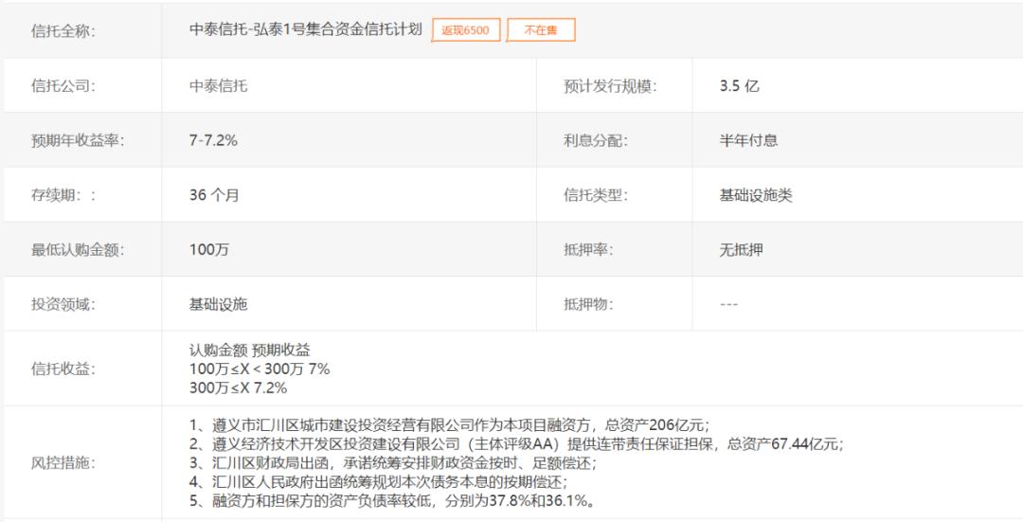Click the 100万 minimum subscription value
1023x522 pixels.
click(208, 250)
